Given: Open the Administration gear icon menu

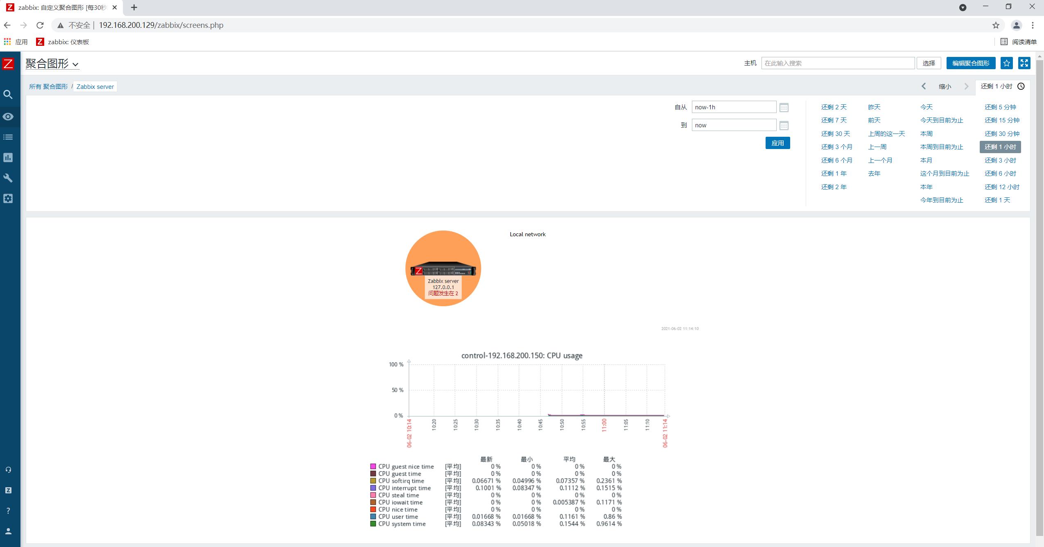Looking at the screenshot, I should [x=8, y=199].
